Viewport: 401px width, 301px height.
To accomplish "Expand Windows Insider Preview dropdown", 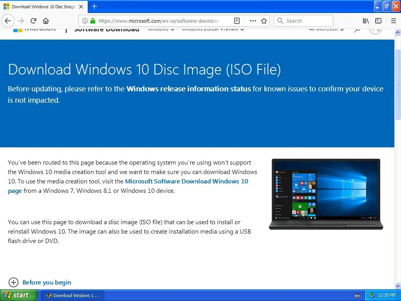I will click(213, 30).
